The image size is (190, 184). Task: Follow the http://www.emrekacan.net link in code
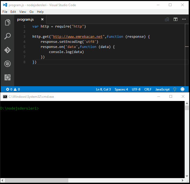[78, 37]
